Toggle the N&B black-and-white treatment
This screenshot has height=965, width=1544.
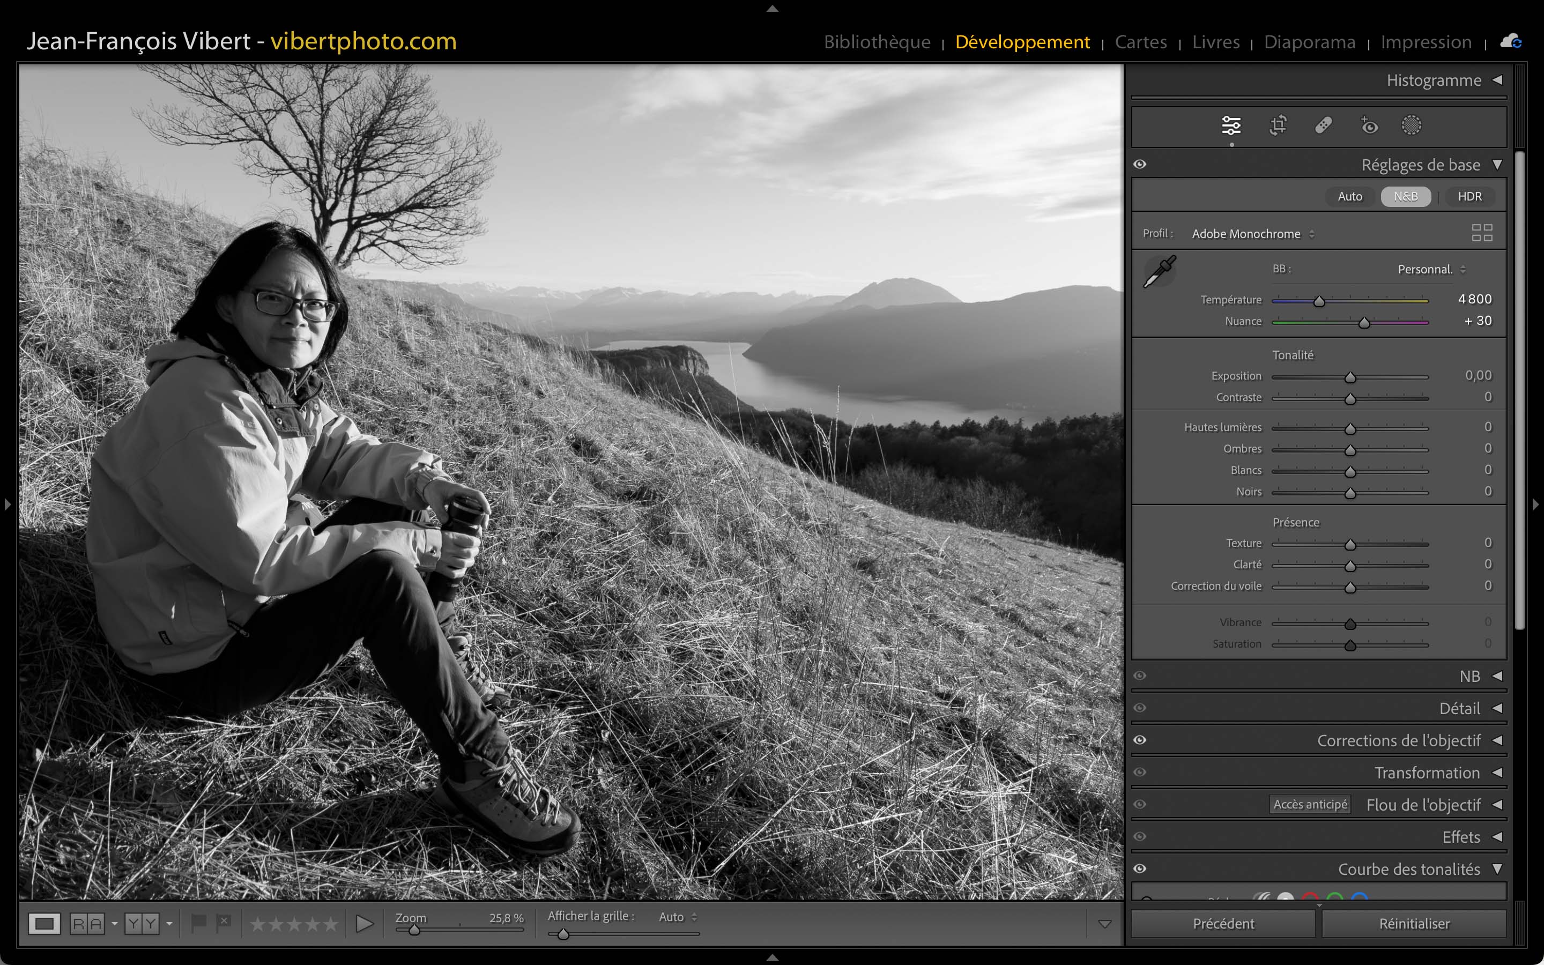[x=1405, y=197]
